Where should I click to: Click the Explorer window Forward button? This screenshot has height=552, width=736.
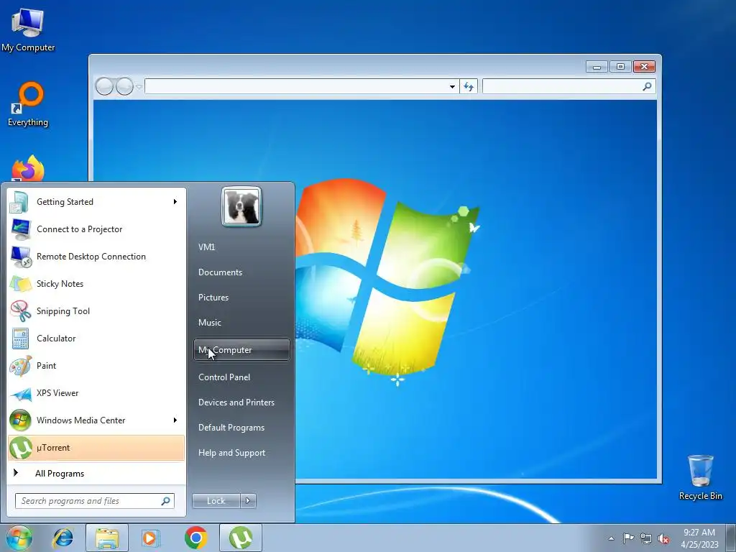[124, 86]
